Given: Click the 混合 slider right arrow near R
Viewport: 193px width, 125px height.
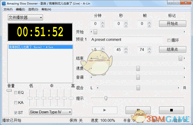Looking at the screenshot, I should 178,88.
